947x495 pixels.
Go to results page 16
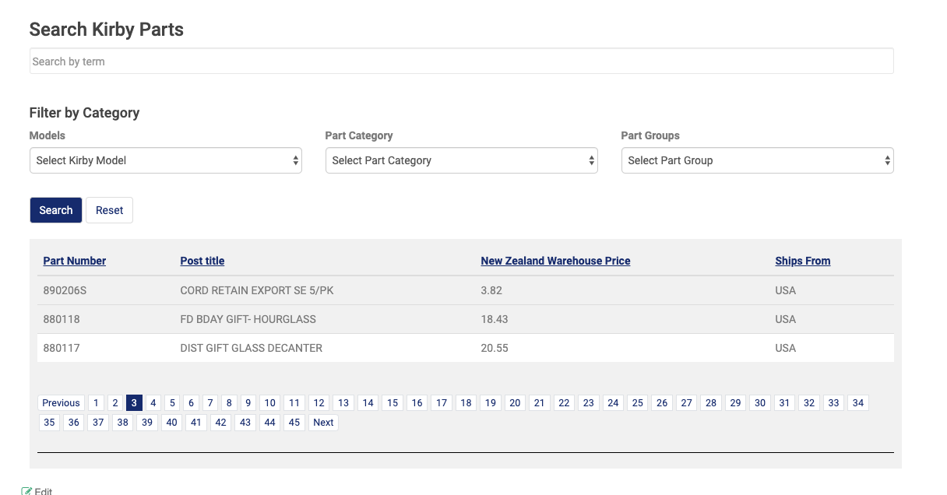click(x=417, y=402)
